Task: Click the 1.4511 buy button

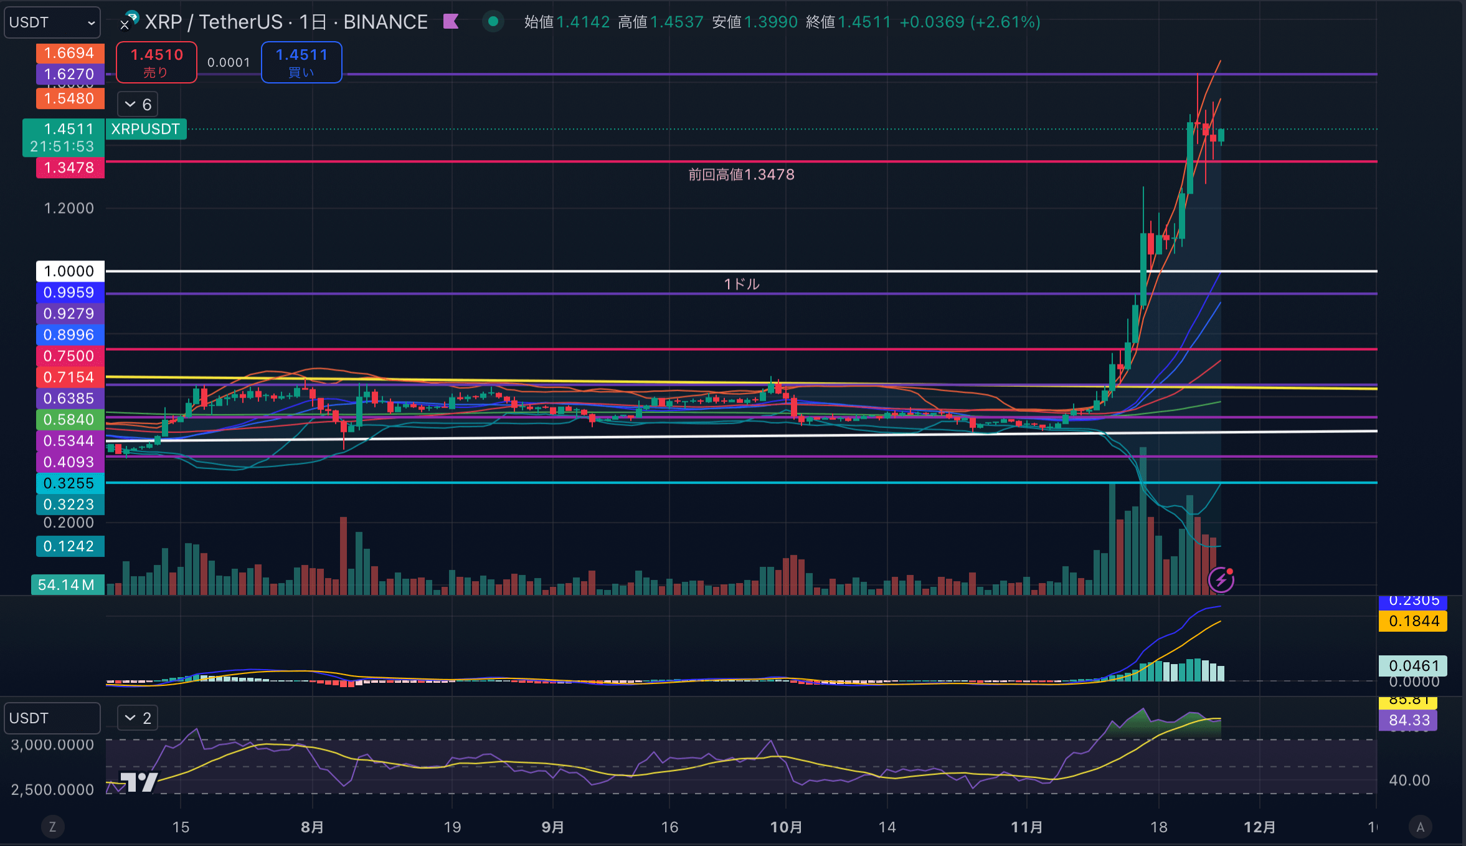Action: pyautogui.click(x=301, y=62)
